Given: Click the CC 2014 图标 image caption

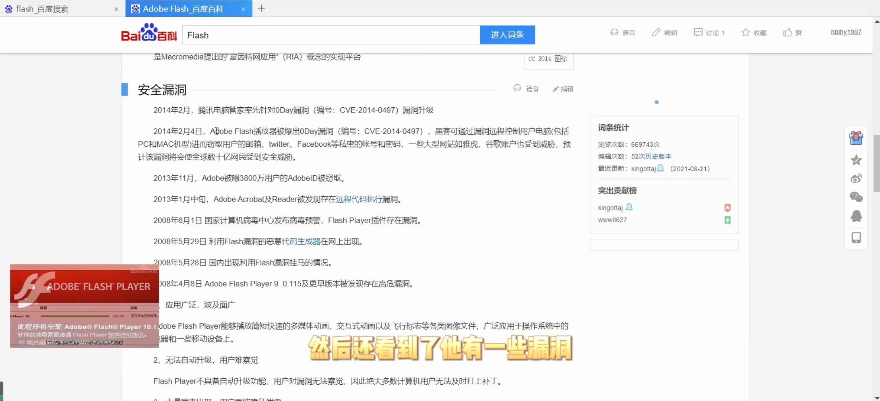Looking at the screenshot, I should [x=548, y=59].
